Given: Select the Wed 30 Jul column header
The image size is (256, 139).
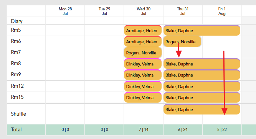Looking at the screenshot, I should (x=144, y=11).
